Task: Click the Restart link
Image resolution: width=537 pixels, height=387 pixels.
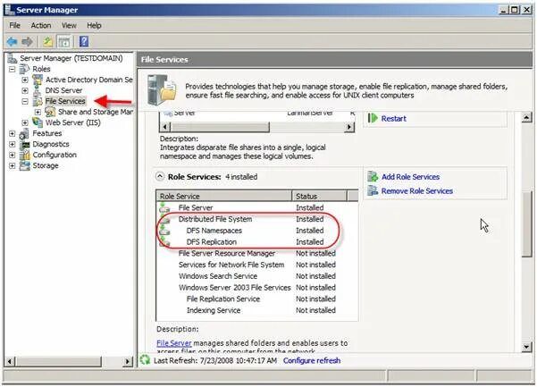Action: click(393, 119)
